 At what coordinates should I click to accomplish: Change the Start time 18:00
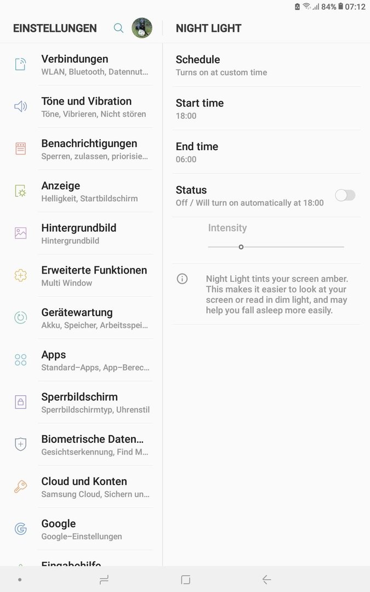pyautogui.click(x=266, y=109)
